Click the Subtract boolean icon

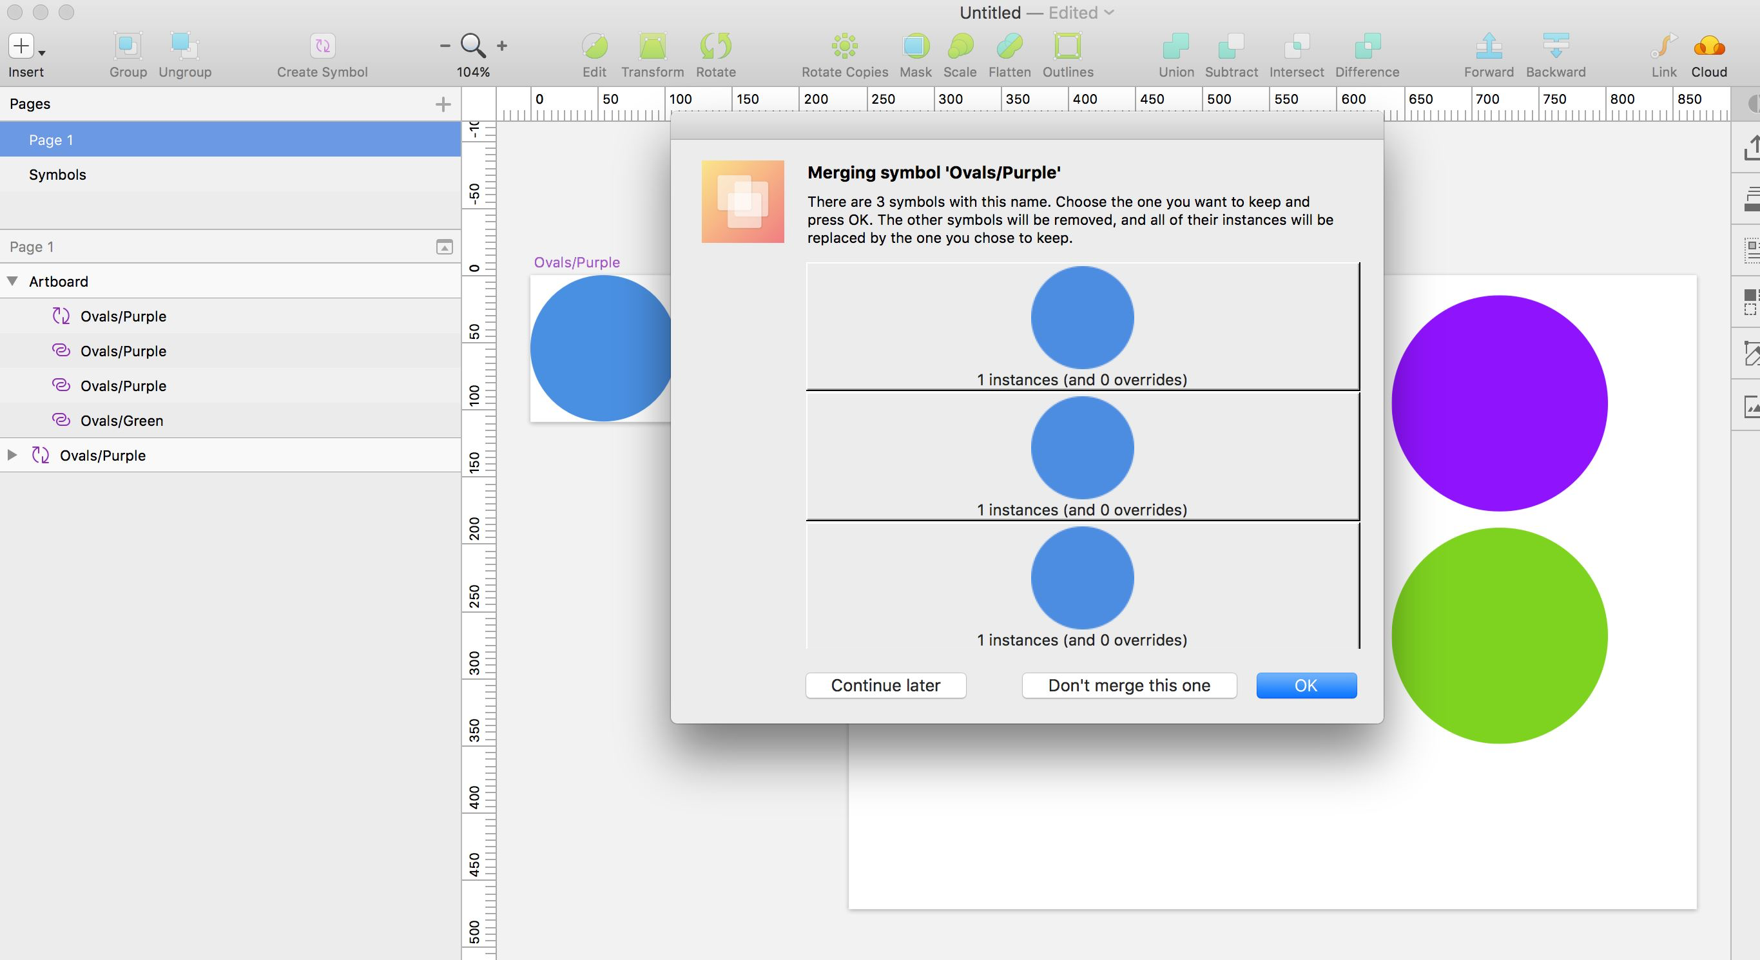pos(1230,46)
